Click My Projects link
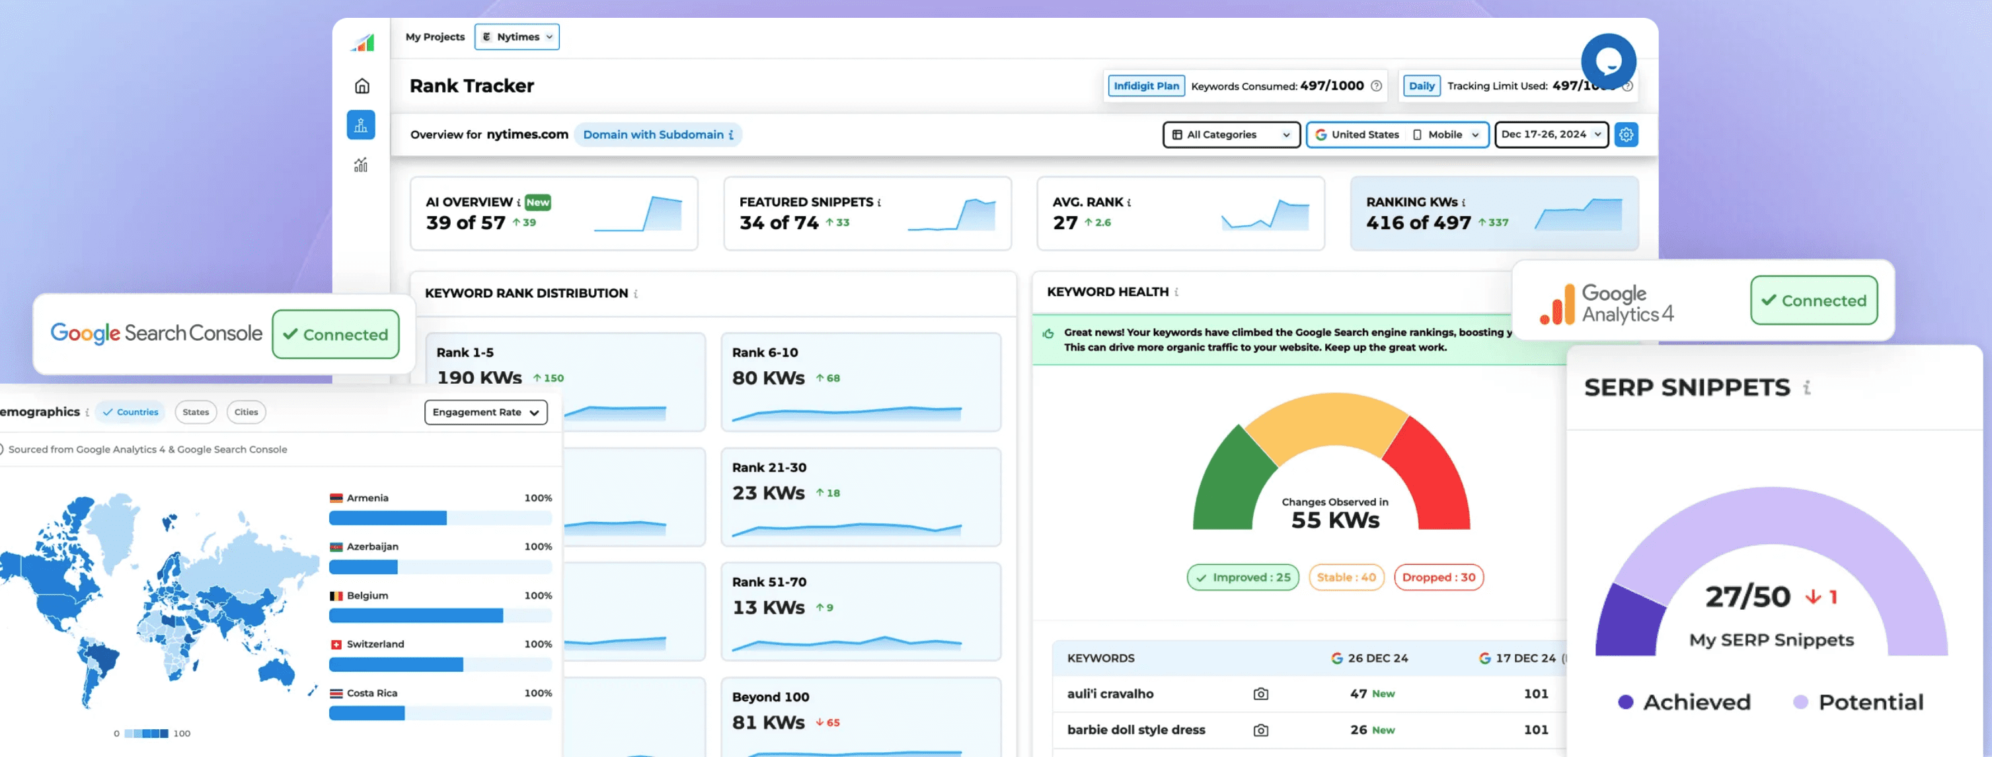This screenshot has width=1992, height=757. click(x=435, y=37)
